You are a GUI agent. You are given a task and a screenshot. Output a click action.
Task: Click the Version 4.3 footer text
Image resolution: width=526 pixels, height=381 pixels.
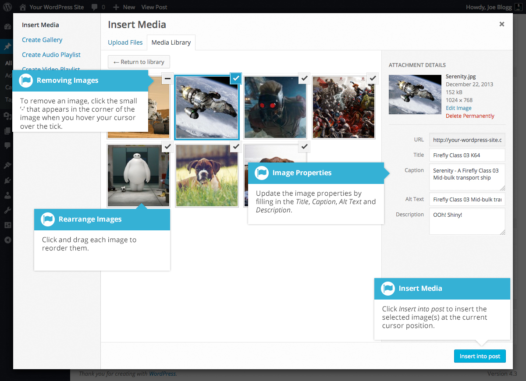[x=502, y=374]
